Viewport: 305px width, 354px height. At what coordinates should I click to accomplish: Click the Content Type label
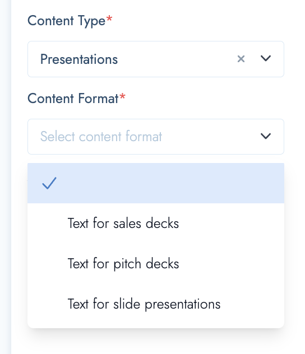(66, 21)
